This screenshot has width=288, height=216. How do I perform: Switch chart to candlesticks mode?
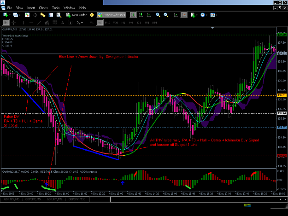[141, 15]
